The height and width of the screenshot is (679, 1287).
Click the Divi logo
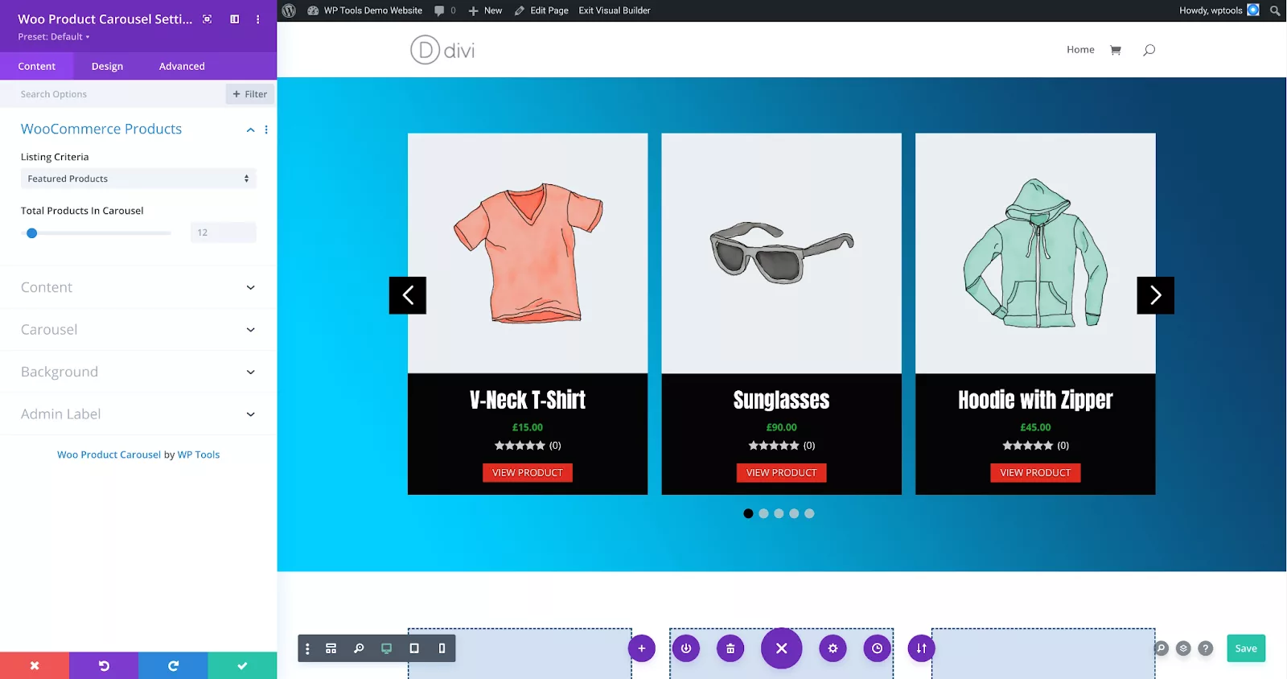click(442, 50)
